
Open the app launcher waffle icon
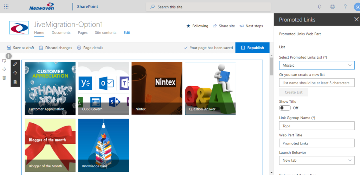pyautogui.click(x=6, y=7)
